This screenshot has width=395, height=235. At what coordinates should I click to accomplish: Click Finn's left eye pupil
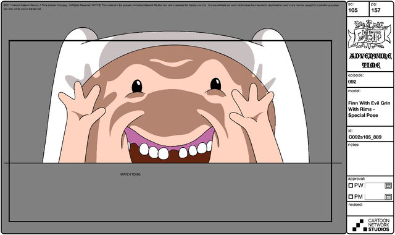137,86
